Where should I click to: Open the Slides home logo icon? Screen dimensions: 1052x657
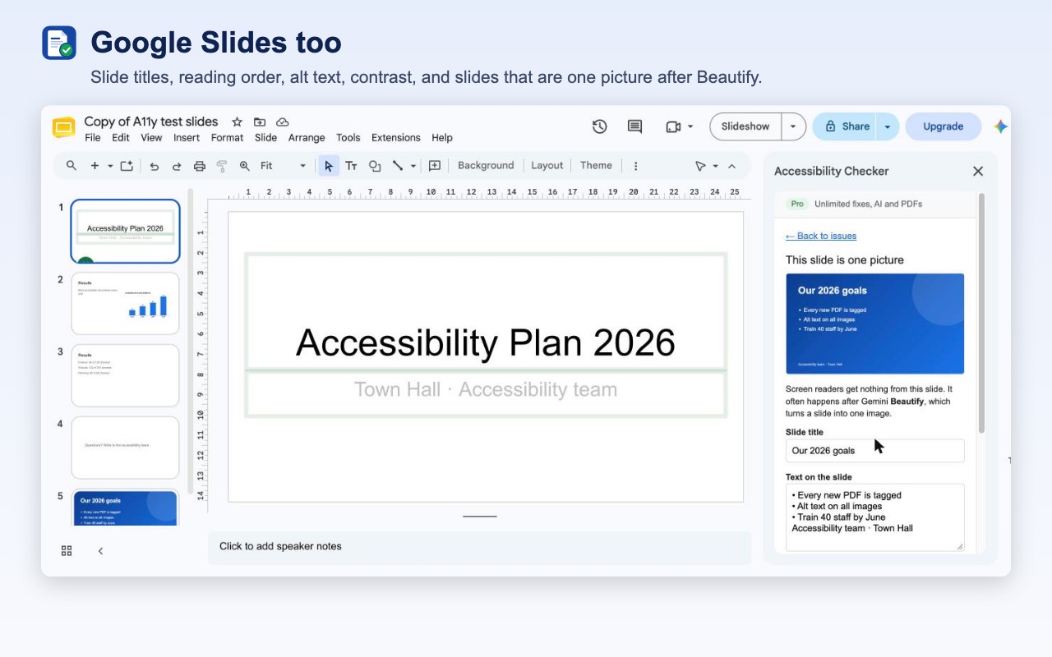(63, 127)
